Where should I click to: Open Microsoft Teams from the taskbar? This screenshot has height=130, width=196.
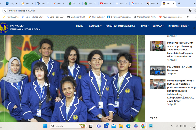(99, 126)
